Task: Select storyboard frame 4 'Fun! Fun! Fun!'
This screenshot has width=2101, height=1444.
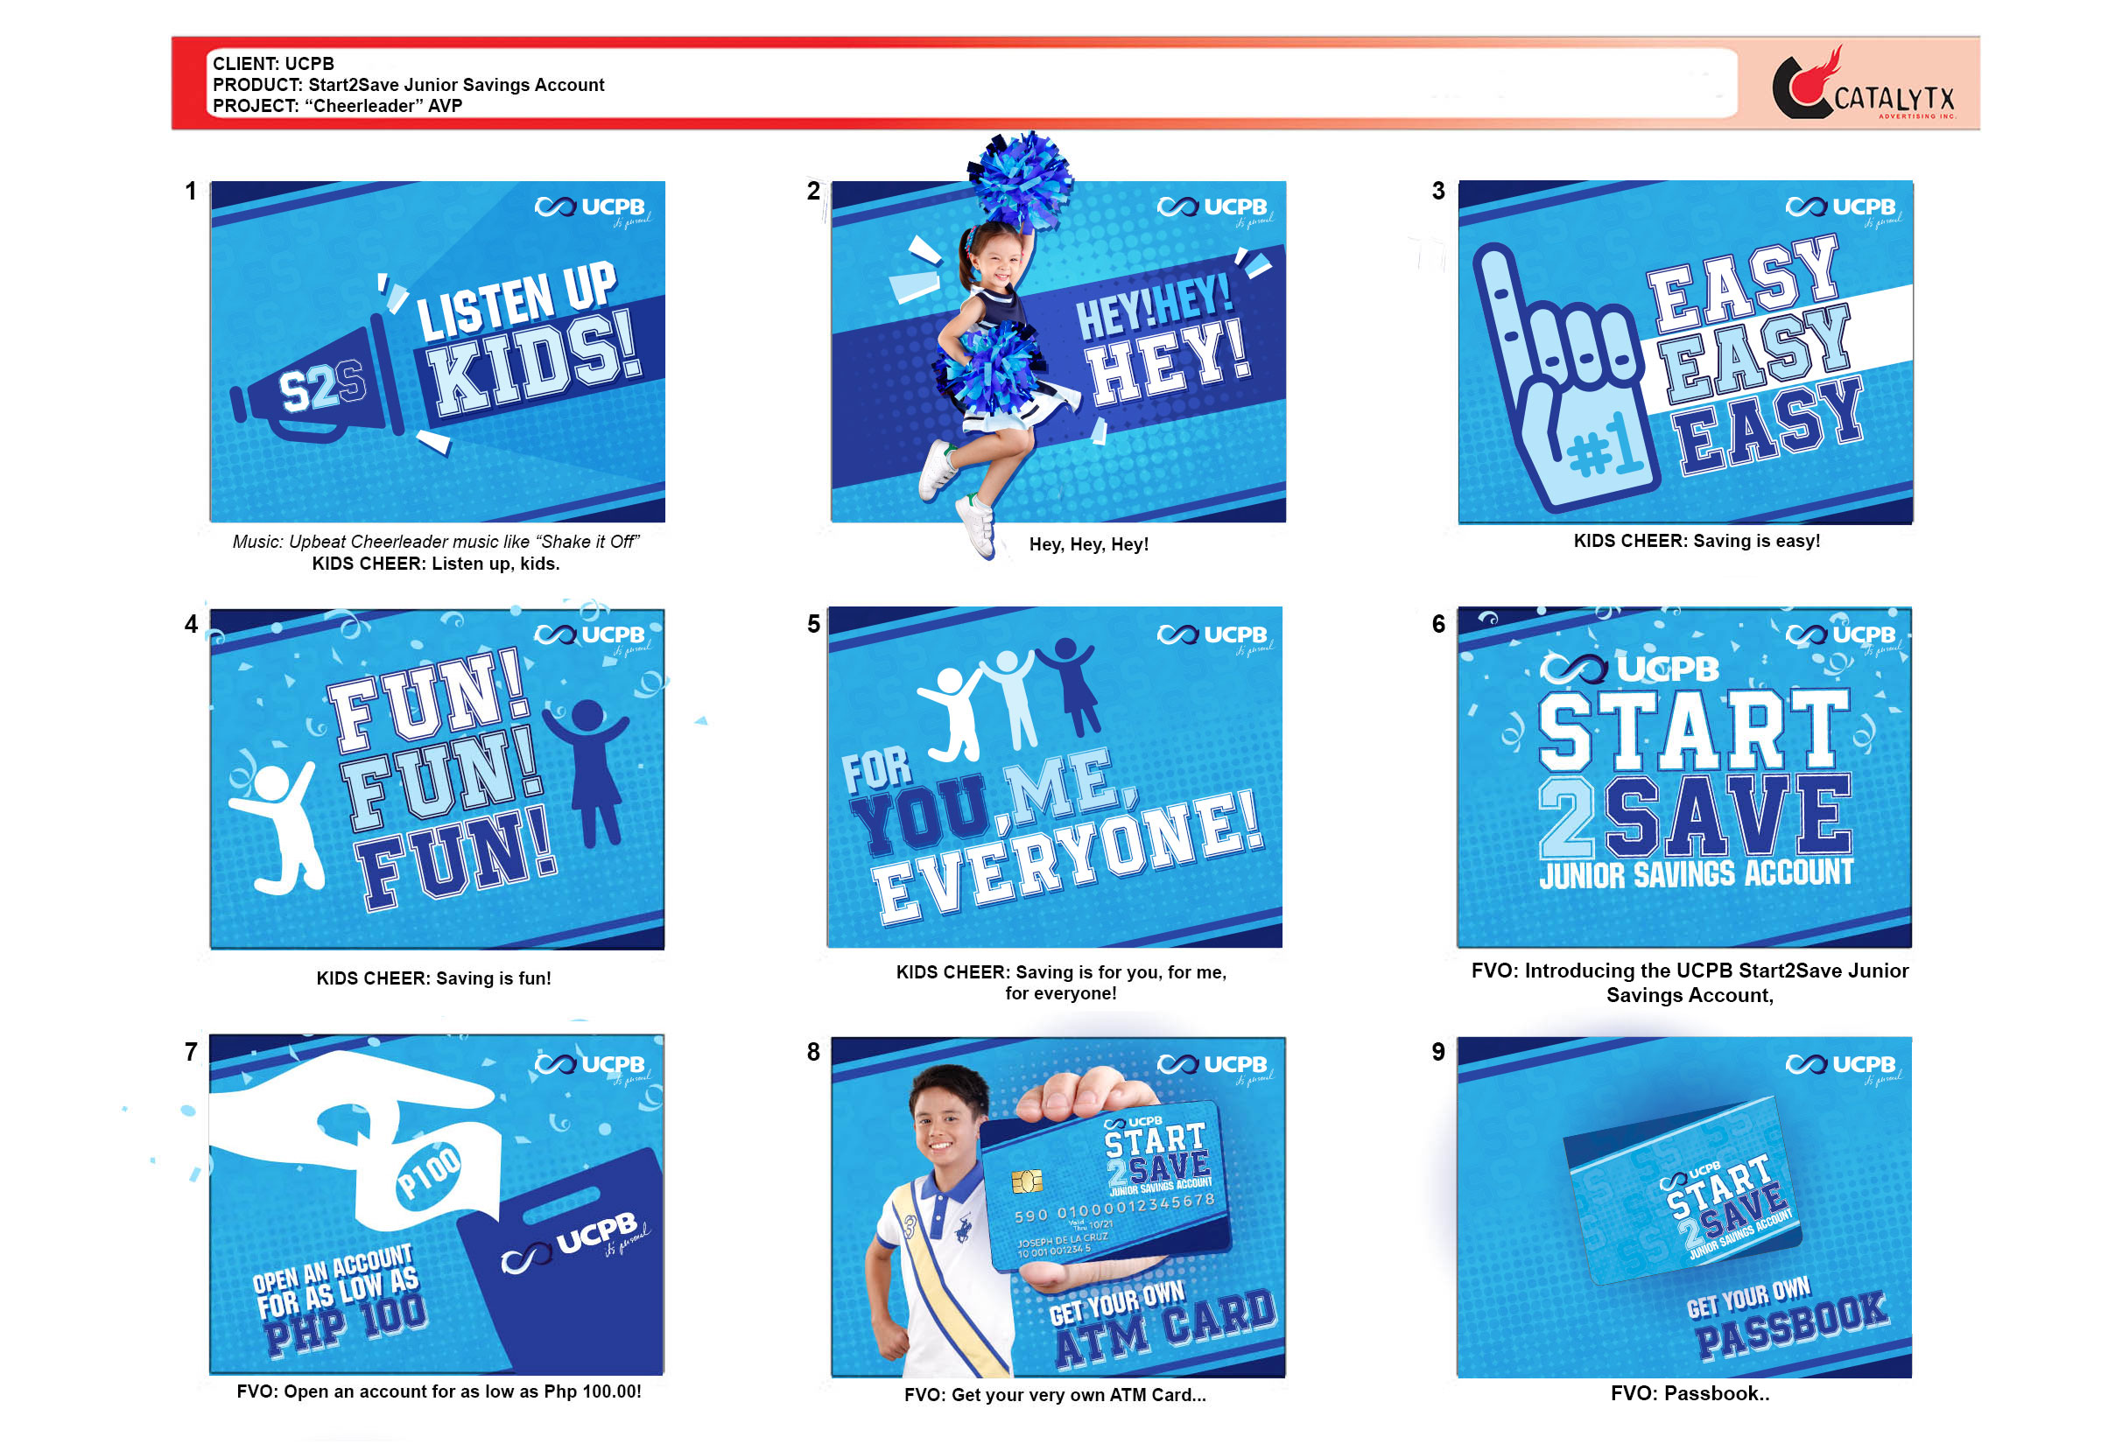Action: (437, 778)
